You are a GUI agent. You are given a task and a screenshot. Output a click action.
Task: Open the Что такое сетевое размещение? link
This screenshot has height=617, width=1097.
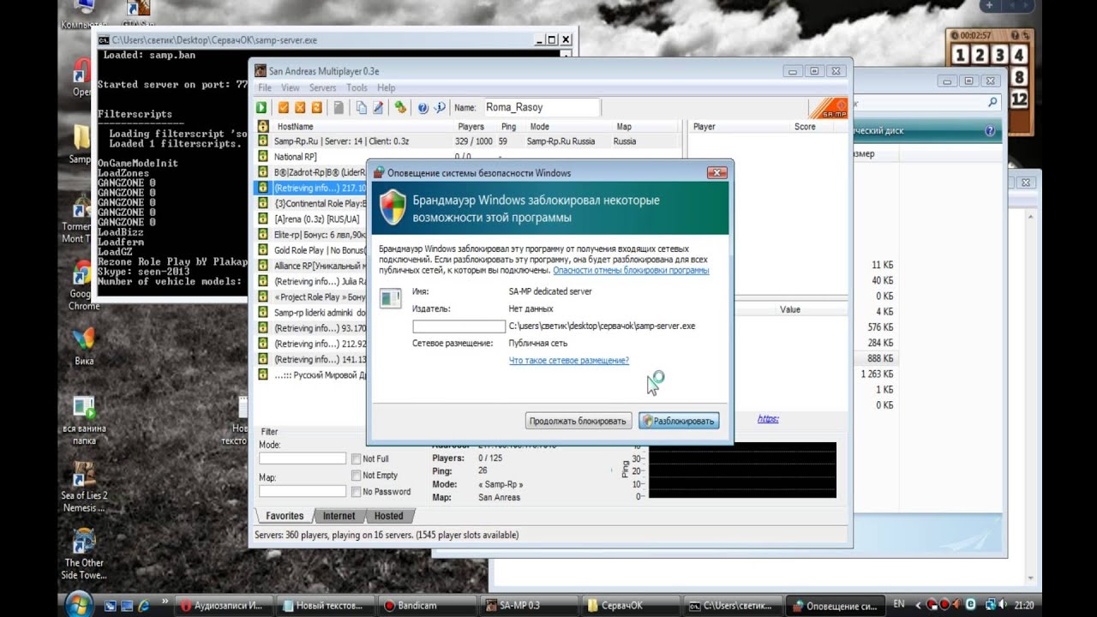tap(569, 361)
